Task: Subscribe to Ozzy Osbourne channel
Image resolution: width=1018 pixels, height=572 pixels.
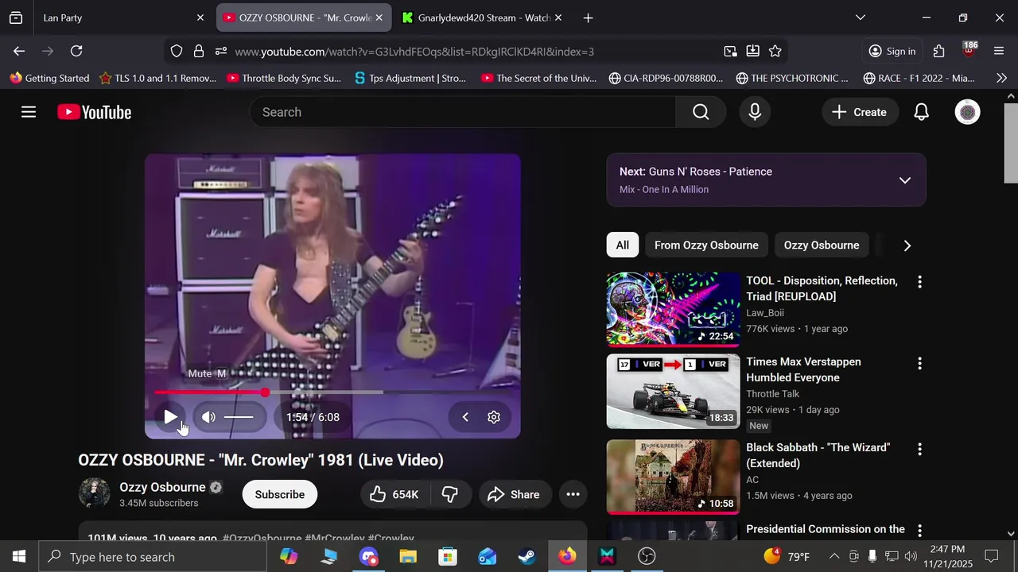Action: [x=279, y=494]
